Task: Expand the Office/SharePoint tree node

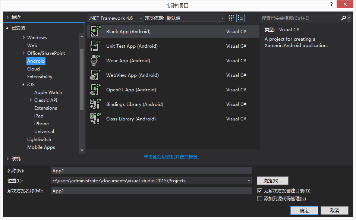Action: point(23,53)
